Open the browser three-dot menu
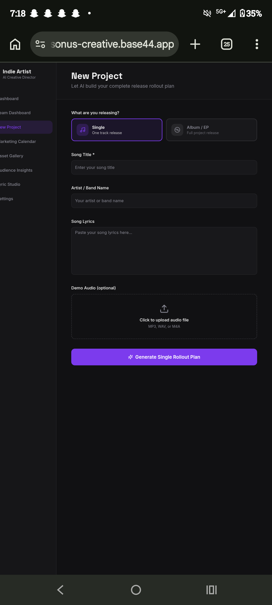This screenshot has height=605, width=272. pos(257,44)
